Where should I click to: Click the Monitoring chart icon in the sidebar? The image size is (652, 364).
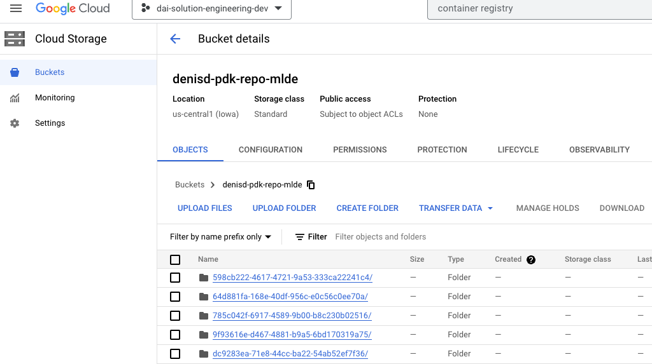pos(15,98)
